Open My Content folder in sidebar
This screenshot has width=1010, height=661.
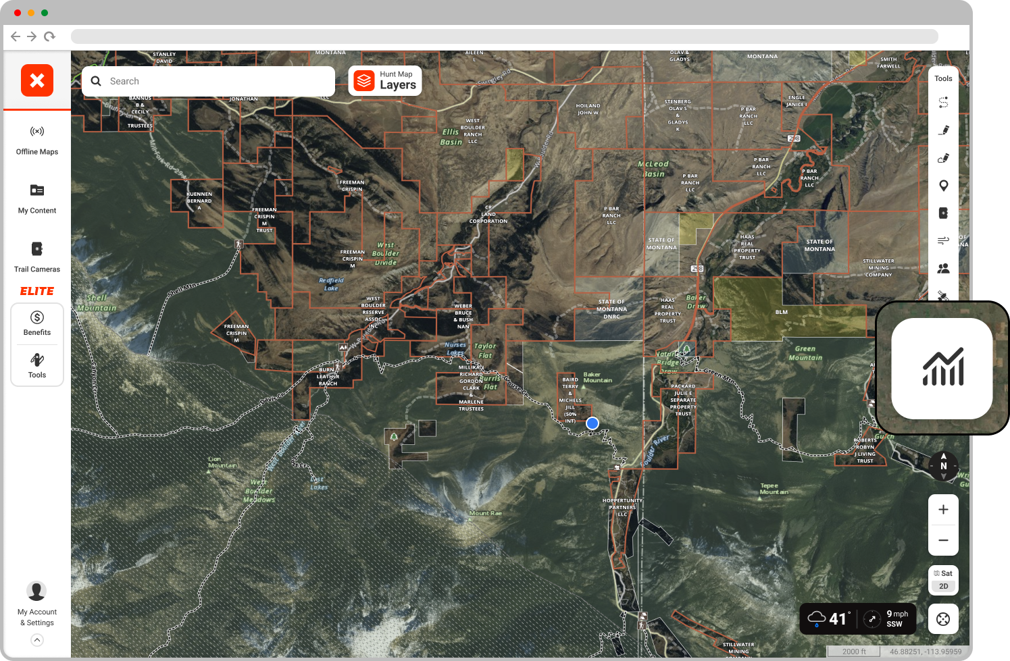pos(37,199)
